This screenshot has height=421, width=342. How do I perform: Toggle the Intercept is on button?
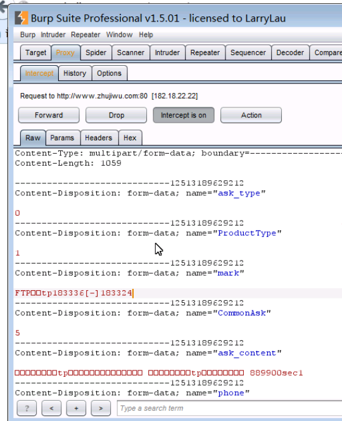click(184, 115)
